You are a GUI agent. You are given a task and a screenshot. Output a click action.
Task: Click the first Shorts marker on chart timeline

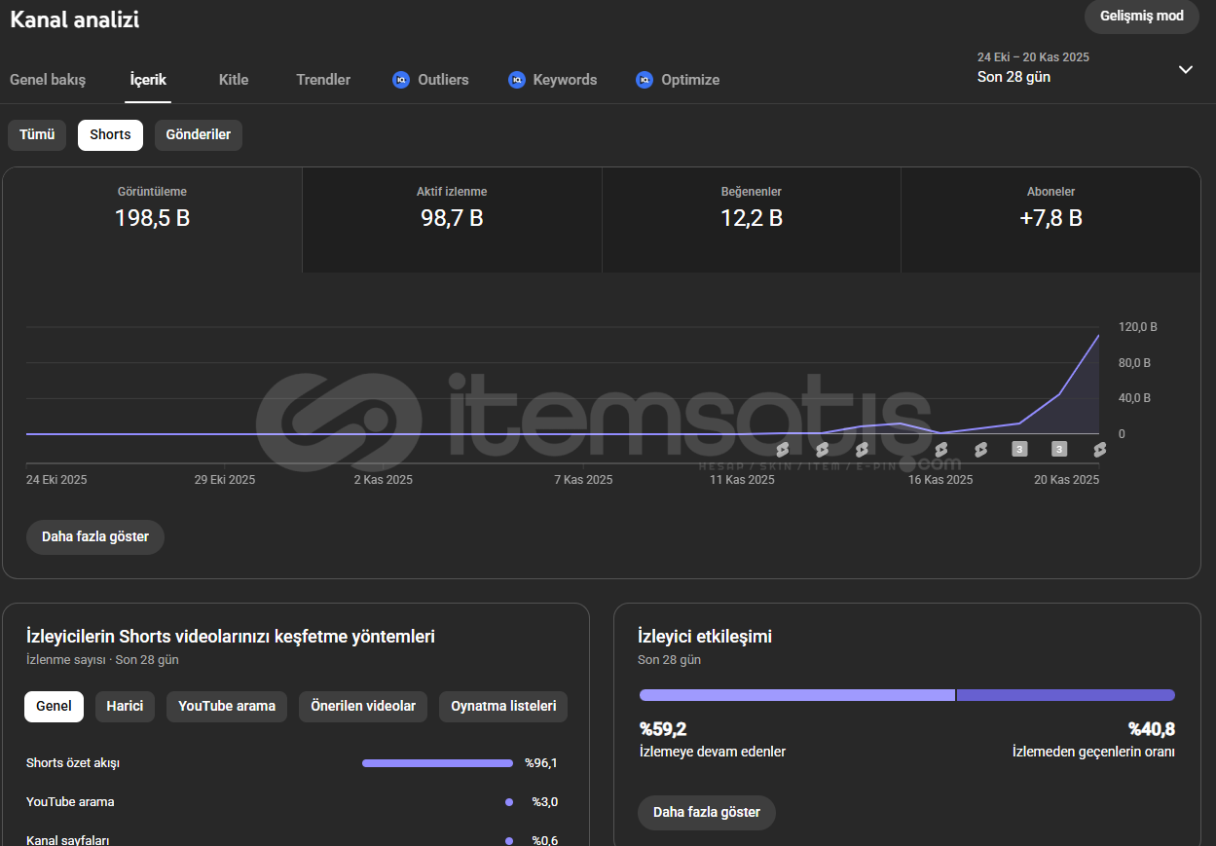tap(782, 449)
